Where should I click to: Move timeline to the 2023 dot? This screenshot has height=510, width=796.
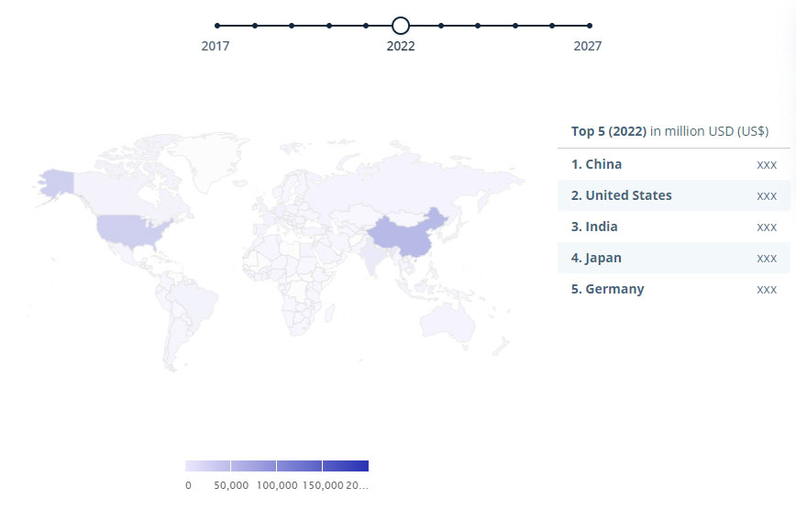click(441, 26)
